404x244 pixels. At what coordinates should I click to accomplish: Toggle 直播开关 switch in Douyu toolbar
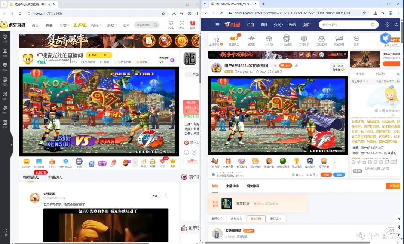click(x=234, y=39)
